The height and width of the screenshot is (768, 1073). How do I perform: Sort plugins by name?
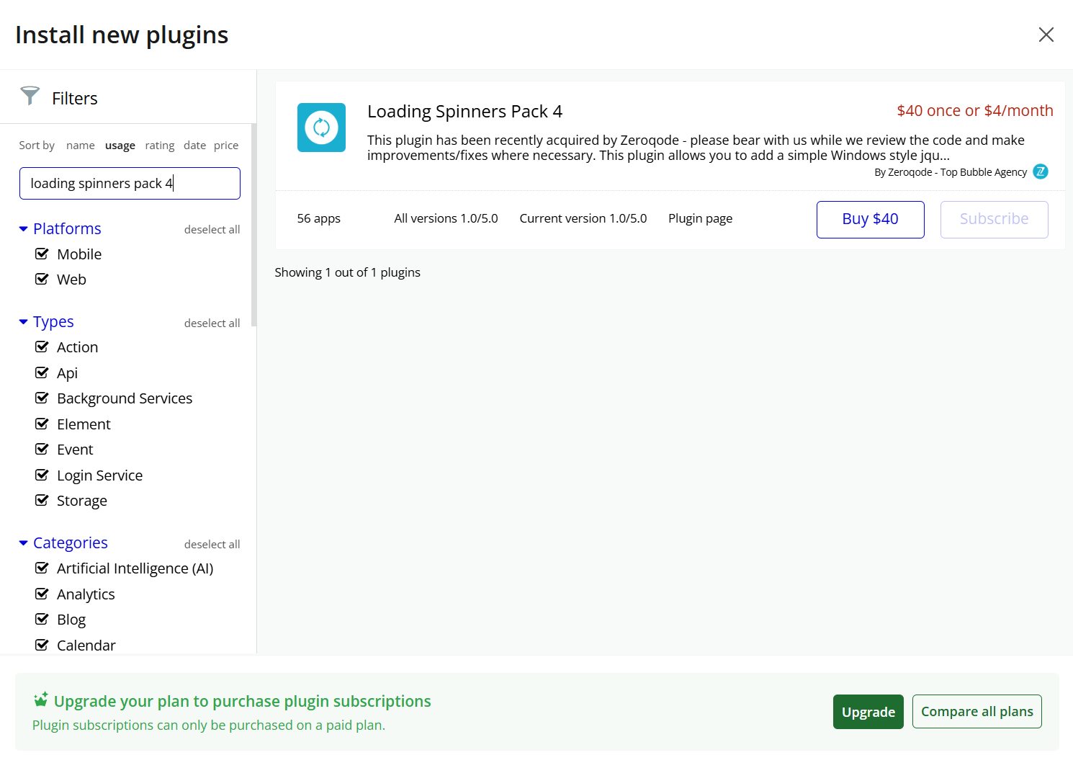[80, 146]
